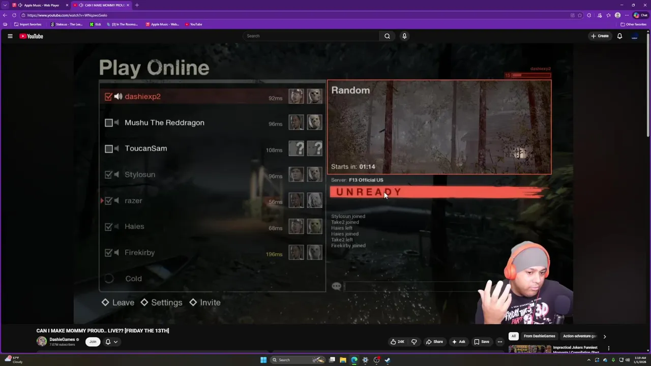Click the browser address bar URL
651x366 pixels.
coord(67,15)
